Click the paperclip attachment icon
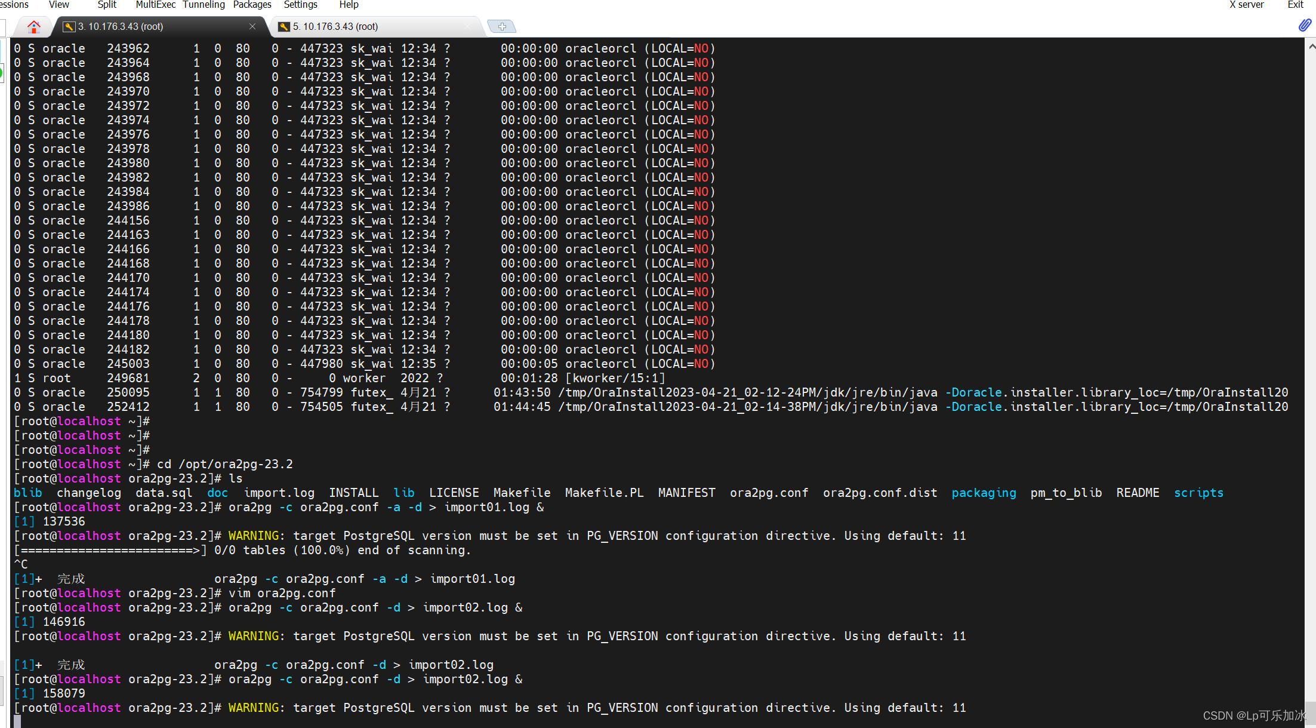 pyautogui.click(x=1305, y=25)
